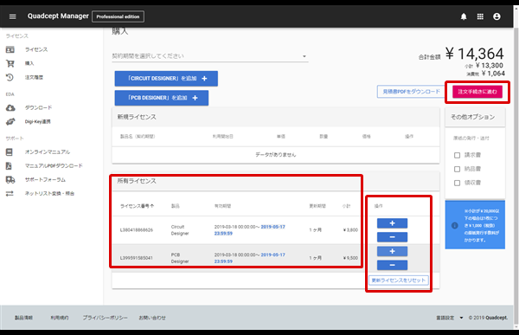Add a Circuit Designer license
The image size is (519, 335).
(166, 79)
